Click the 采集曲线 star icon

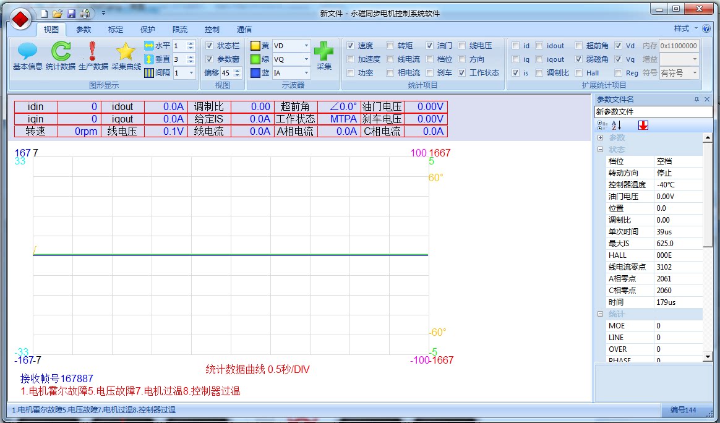tap(126, 51)
